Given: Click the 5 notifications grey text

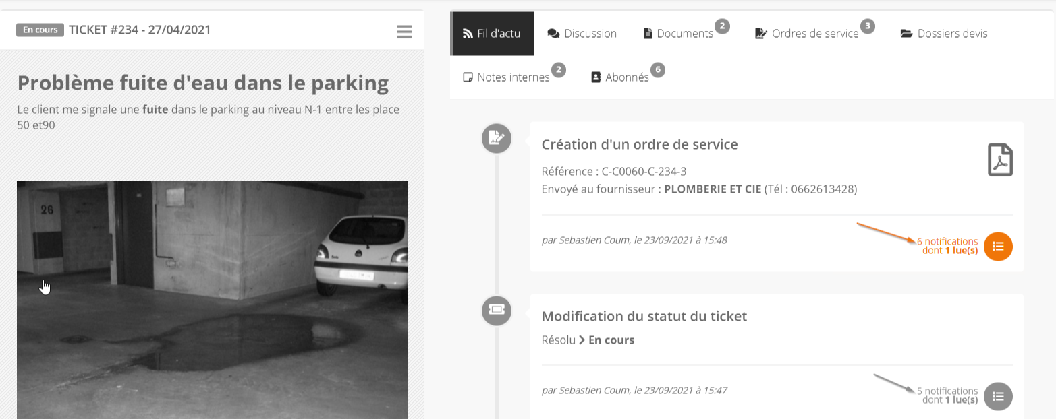Looking at the screenshot, I should pos(947,395).
